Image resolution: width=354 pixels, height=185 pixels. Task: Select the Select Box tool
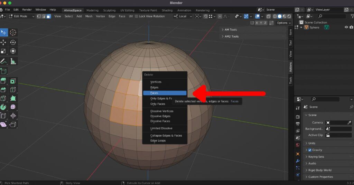(3, 32)
